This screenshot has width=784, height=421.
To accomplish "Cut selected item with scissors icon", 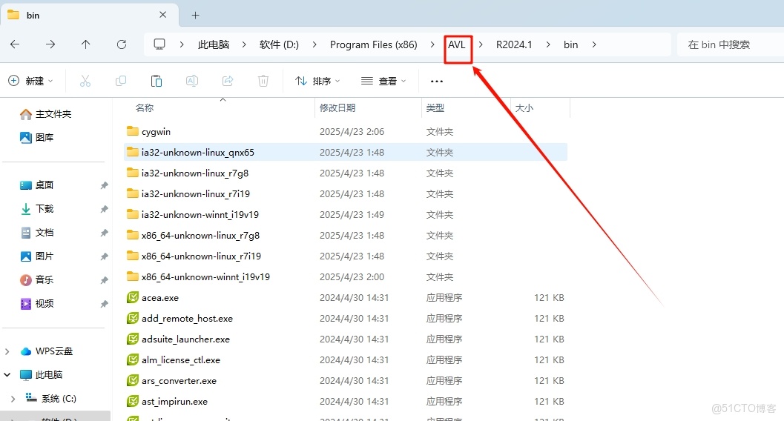I will point(85,81).
